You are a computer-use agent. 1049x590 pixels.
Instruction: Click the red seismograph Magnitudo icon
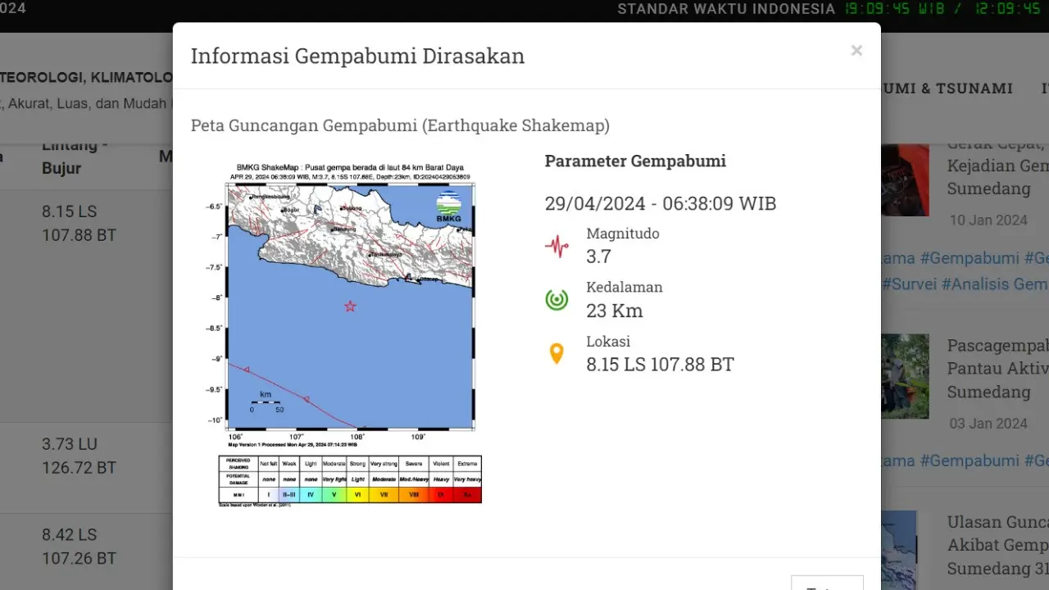(556, 246)
